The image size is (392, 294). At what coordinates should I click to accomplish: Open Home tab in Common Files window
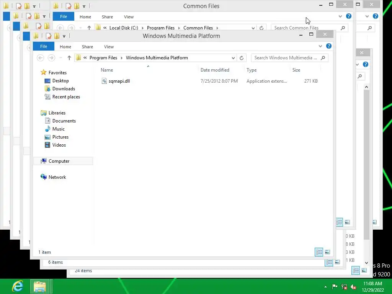[85, 17]
